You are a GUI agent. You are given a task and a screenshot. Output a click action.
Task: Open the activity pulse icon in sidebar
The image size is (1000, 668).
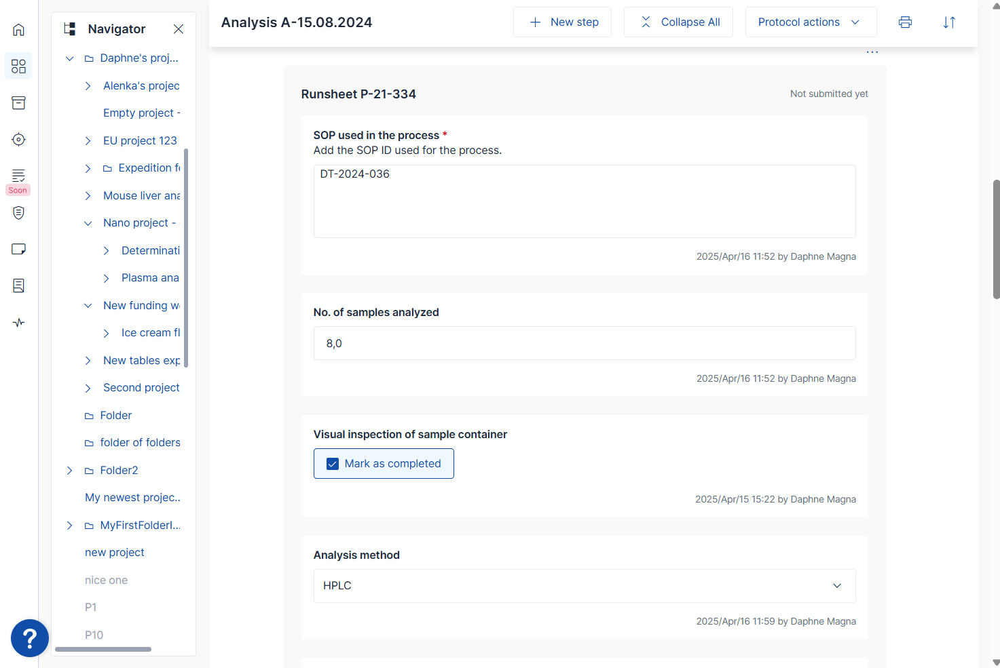(18, 323)
